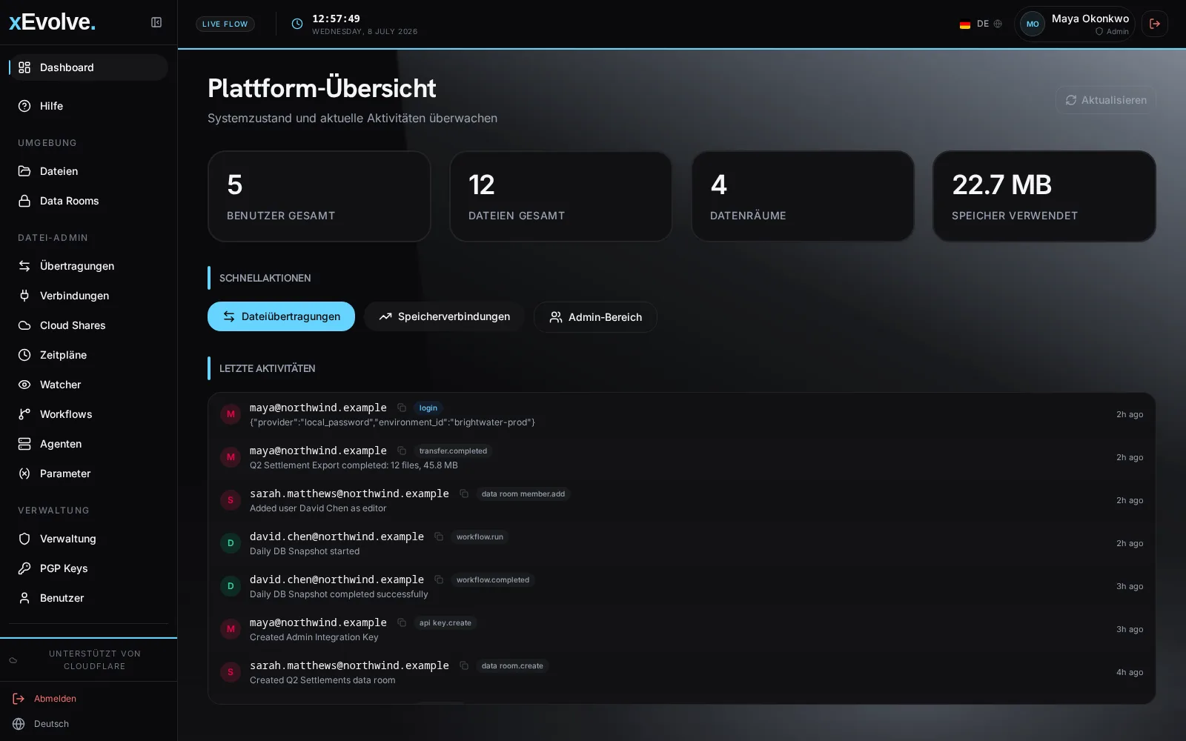Click the data room member.add tag
Viewport: 1186px width, 741px height.
pos(523,494)
